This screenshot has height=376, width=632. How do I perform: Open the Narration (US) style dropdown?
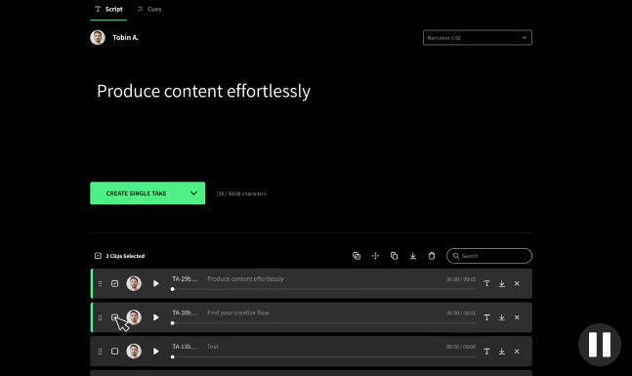point(478,37)
